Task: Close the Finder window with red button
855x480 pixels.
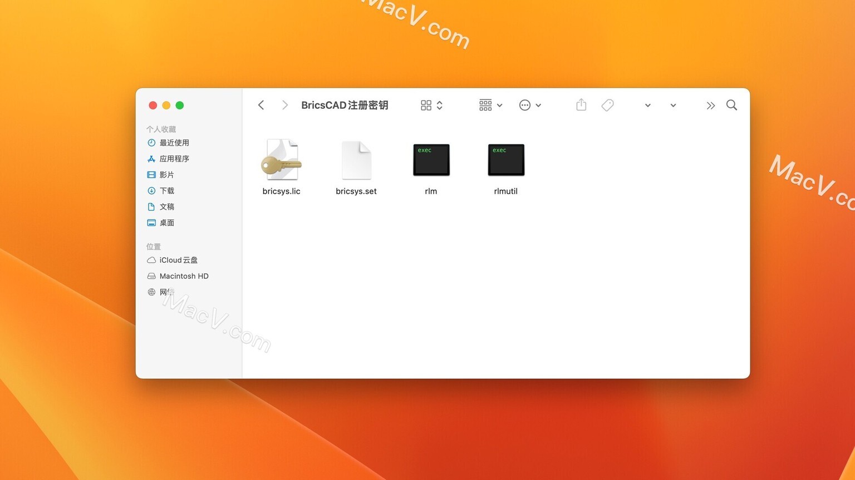Action: [153, 106]
